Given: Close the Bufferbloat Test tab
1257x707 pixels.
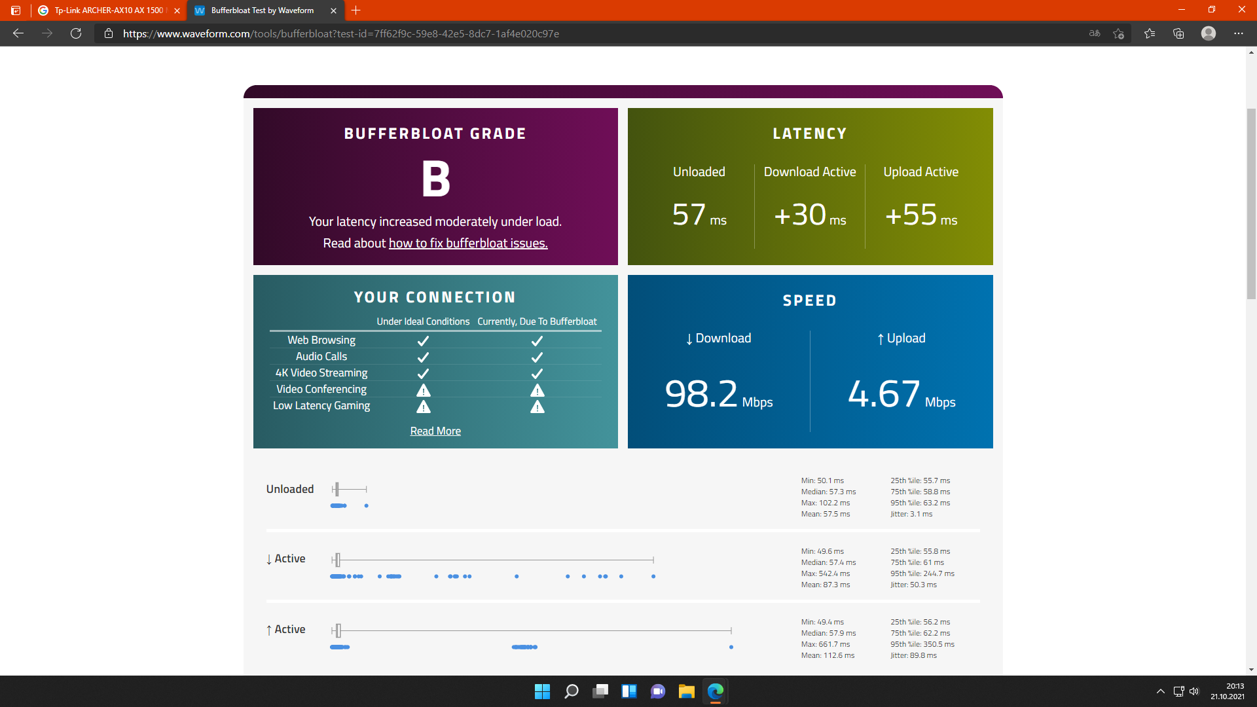Looking at the screenshot, I should click(x=333, y=10).
